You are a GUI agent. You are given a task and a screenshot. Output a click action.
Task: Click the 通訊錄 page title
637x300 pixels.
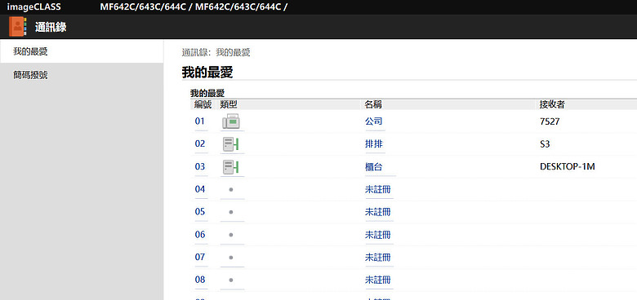point(51,28)
